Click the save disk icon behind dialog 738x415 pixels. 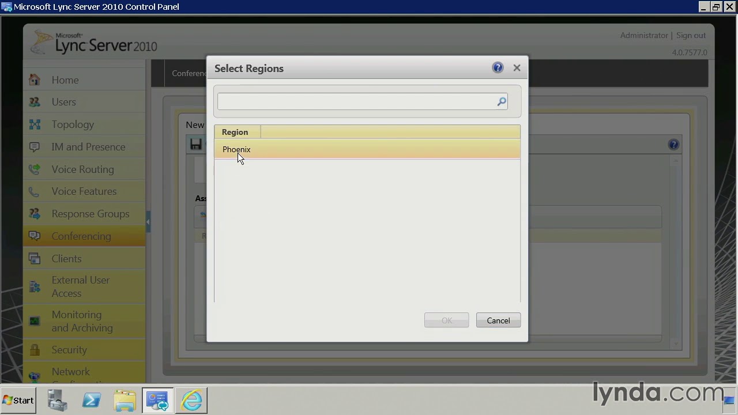196,145
